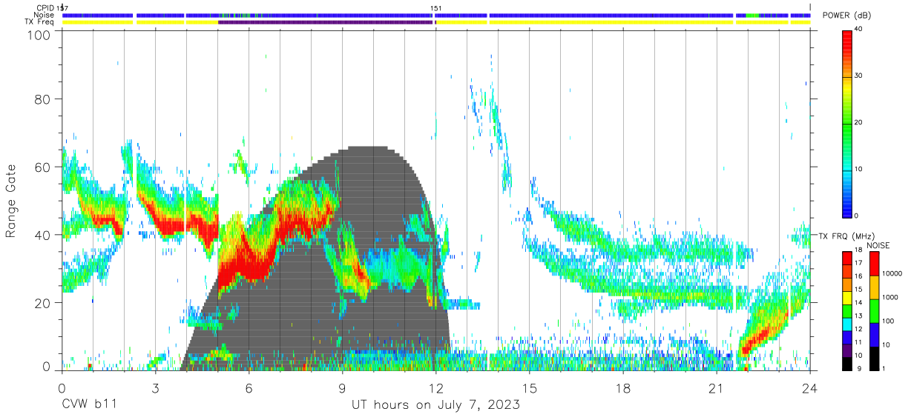Screen dimensions: 911x420
Task: Click the "24" tick on the UT hours axis
Action: pyautogui.click(x=810, y=389)
